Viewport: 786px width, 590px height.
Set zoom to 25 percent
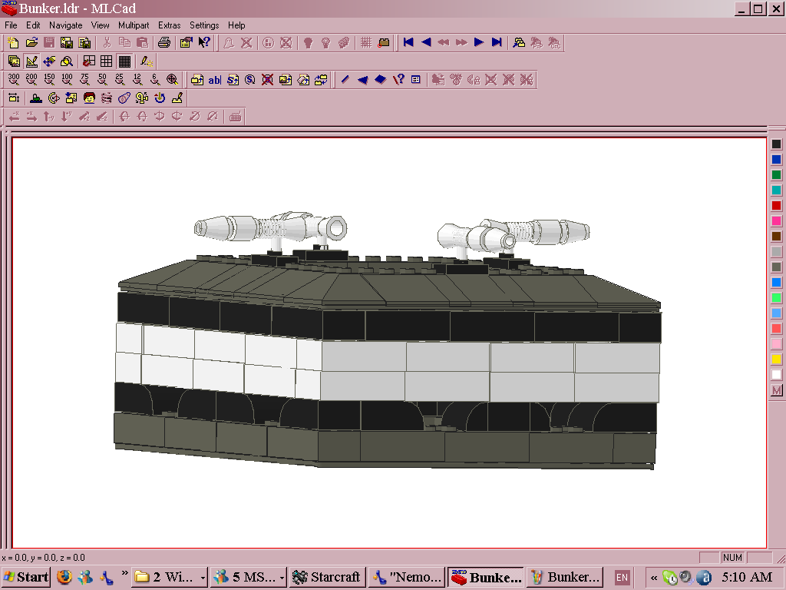tap(119, 79)
